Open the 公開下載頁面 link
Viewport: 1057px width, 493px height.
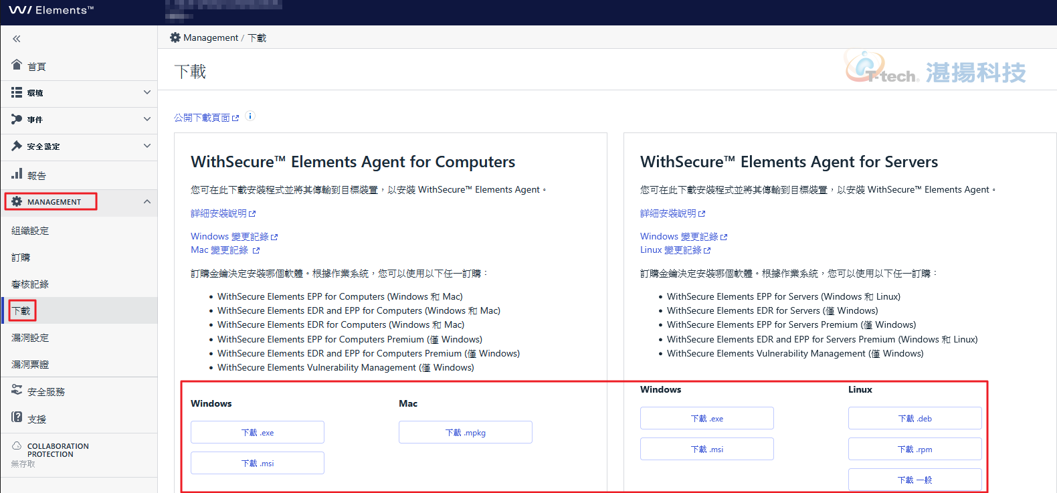point(206,118)
